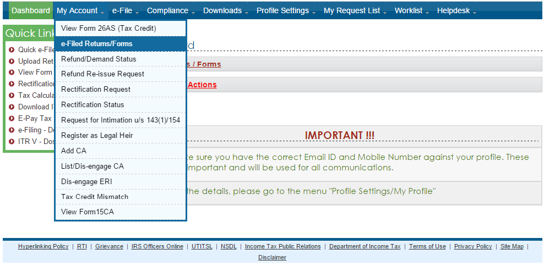Click the Privacy Policy footer link
This screenshot has height=266, width=544.
(473, 247)
